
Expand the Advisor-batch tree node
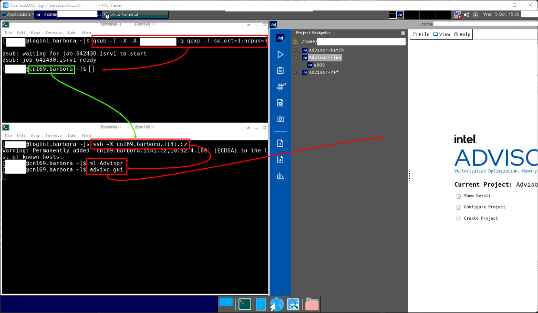pyautogui.click(x=296, y=50)
